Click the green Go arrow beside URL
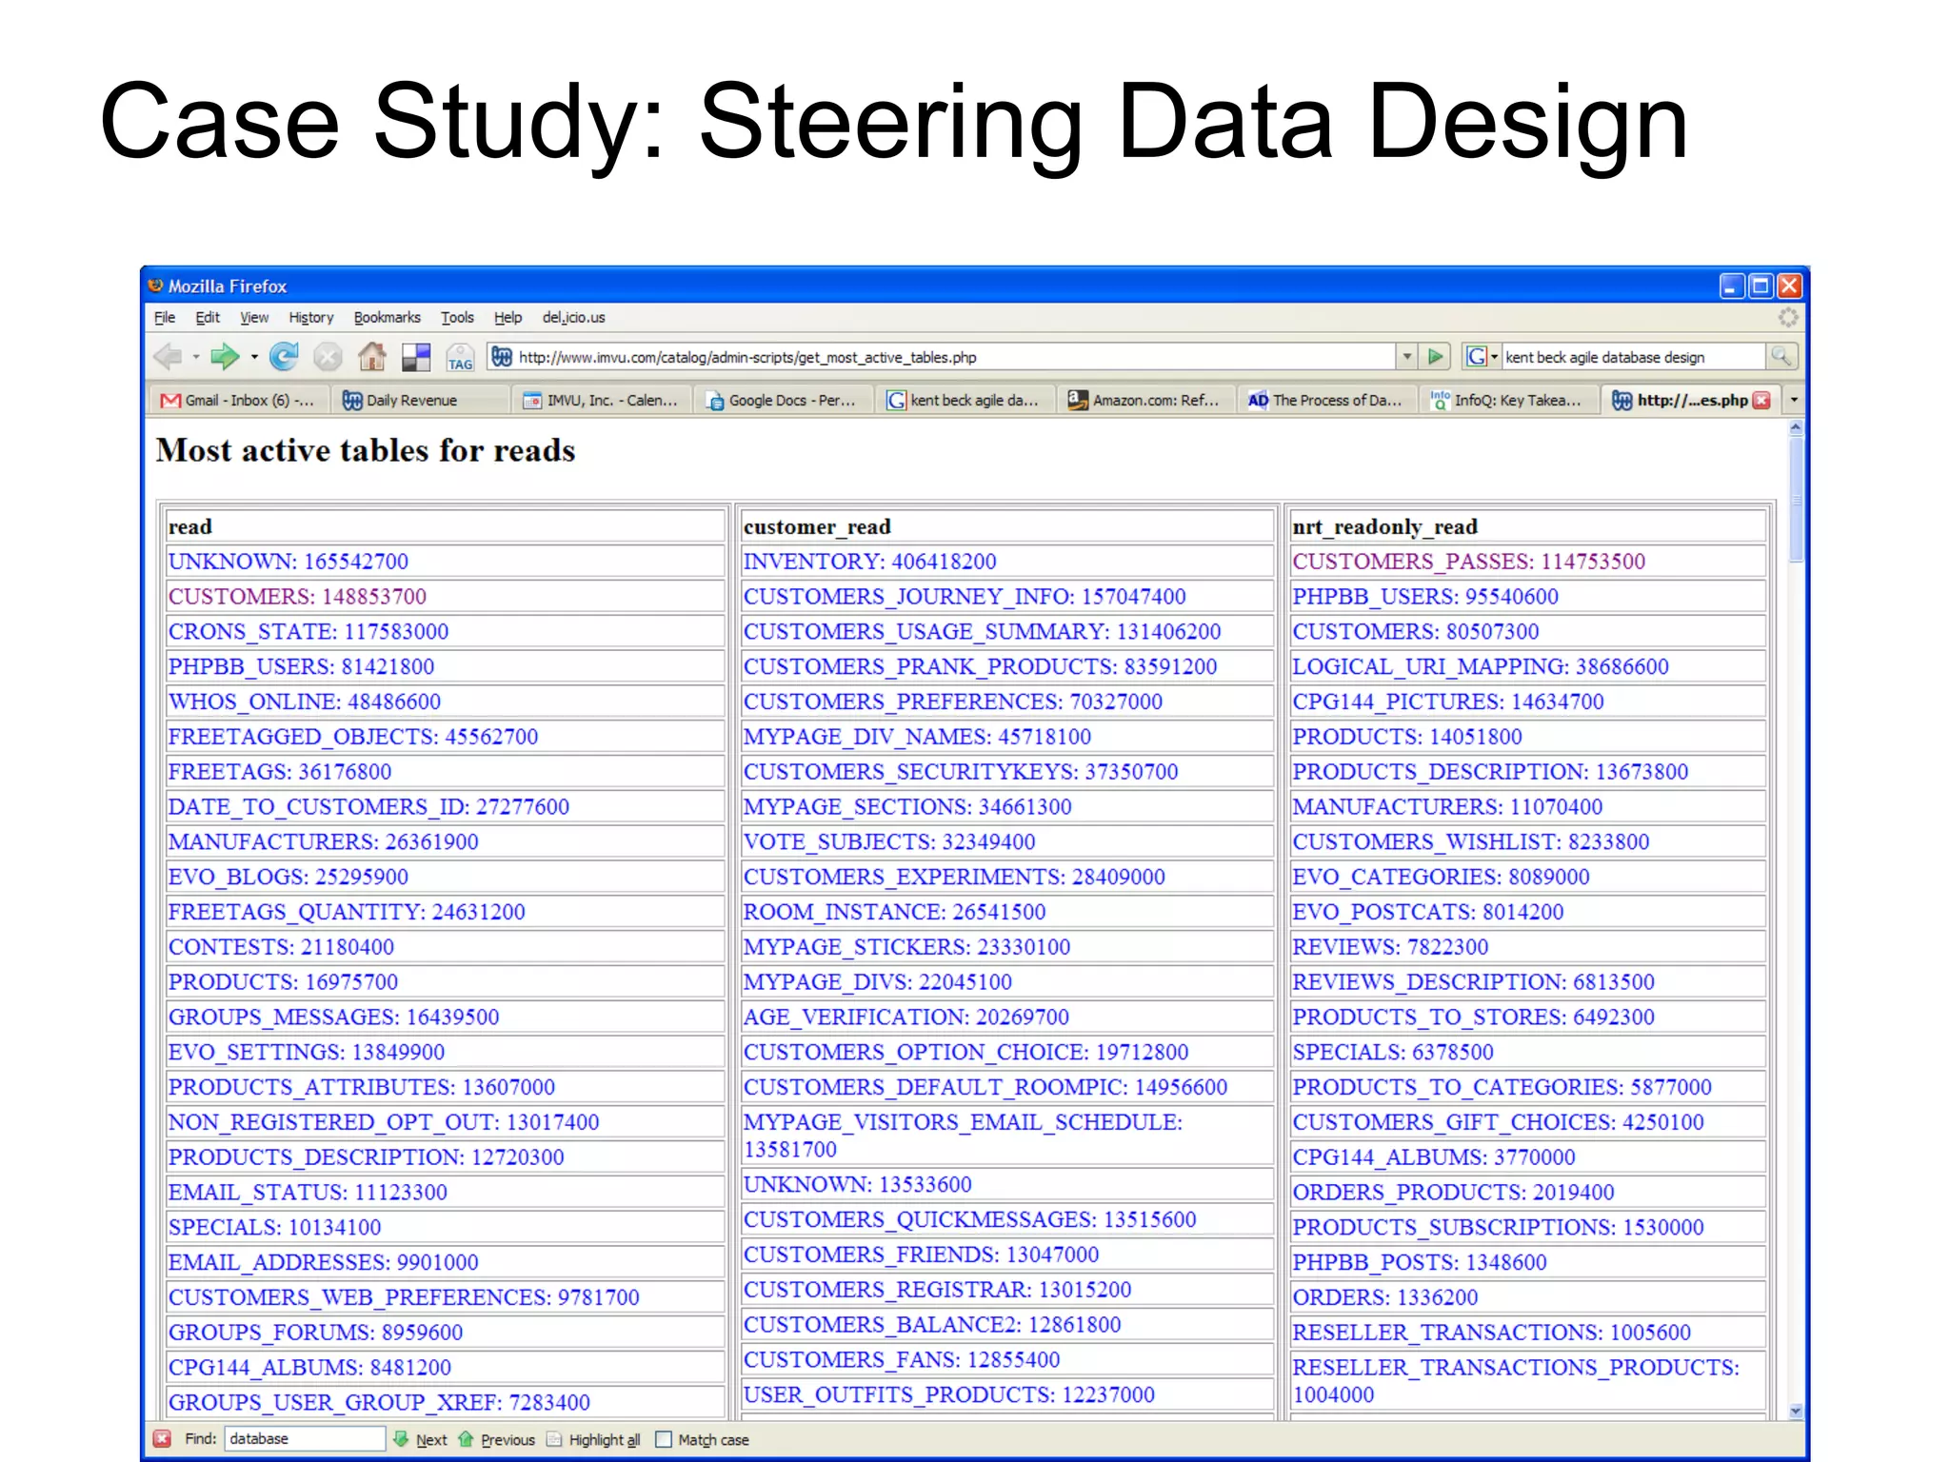This screenshot has width=1950, height=1462. click(x=1436, y=357)
